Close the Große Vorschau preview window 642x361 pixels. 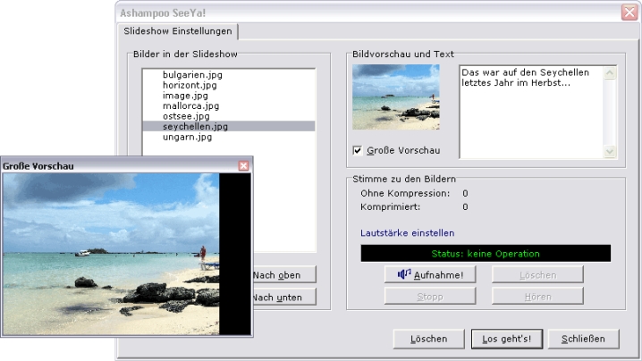[x=243, y=165]
